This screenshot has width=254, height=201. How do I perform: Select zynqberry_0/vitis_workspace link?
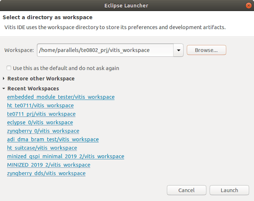pyautogui.click(x=43, y=131)
